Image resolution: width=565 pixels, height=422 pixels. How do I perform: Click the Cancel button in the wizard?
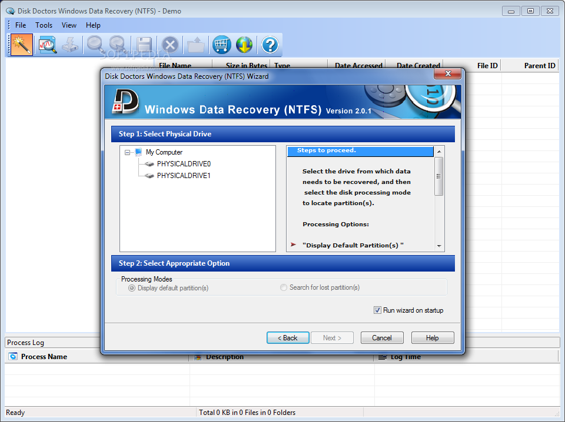click(382, 338)
